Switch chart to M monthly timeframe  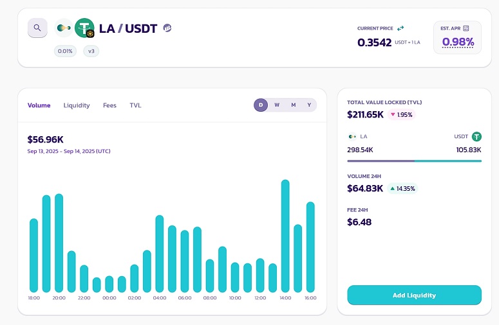[293, 105]
